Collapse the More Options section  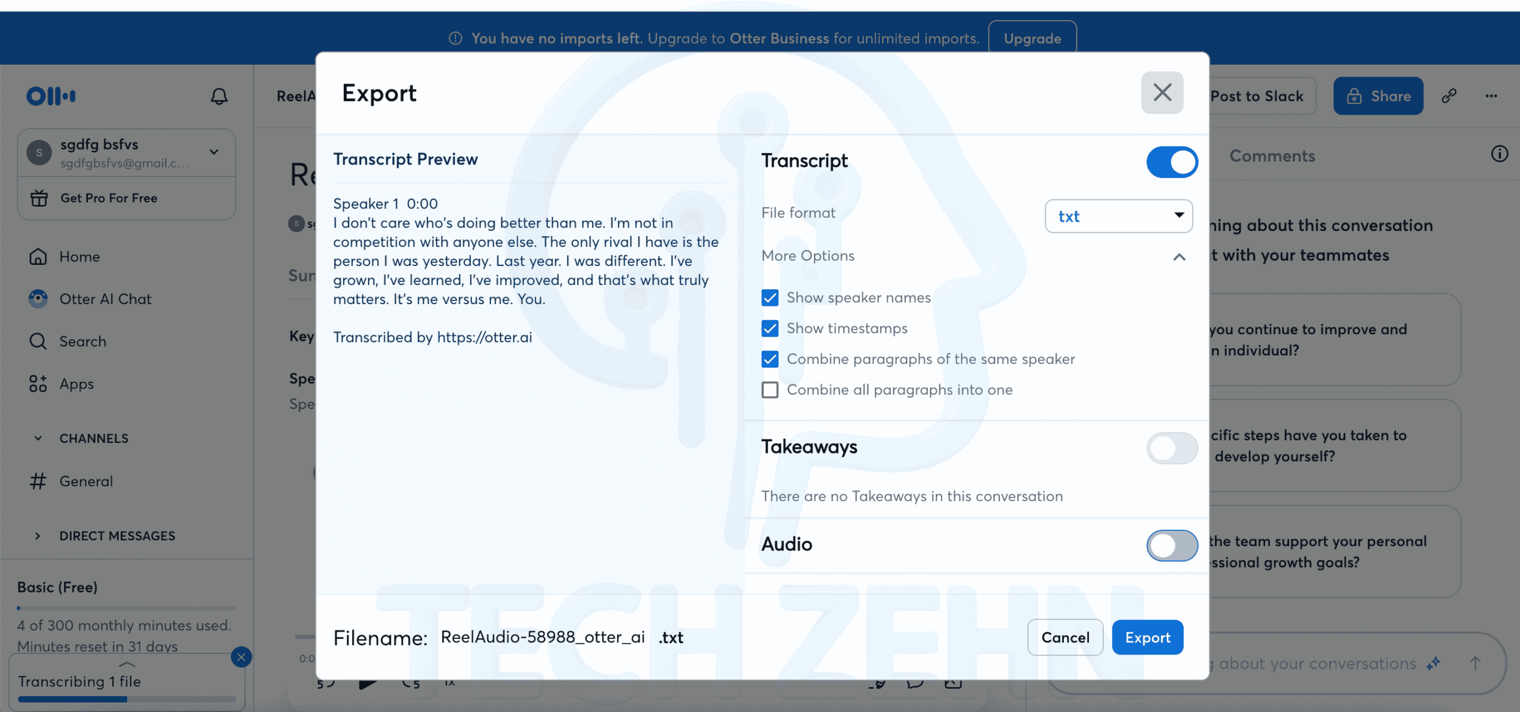pos(1179,257)
